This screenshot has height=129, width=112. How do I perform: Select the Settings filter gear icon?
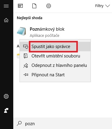pyautogui.click(x=49, y=6)
